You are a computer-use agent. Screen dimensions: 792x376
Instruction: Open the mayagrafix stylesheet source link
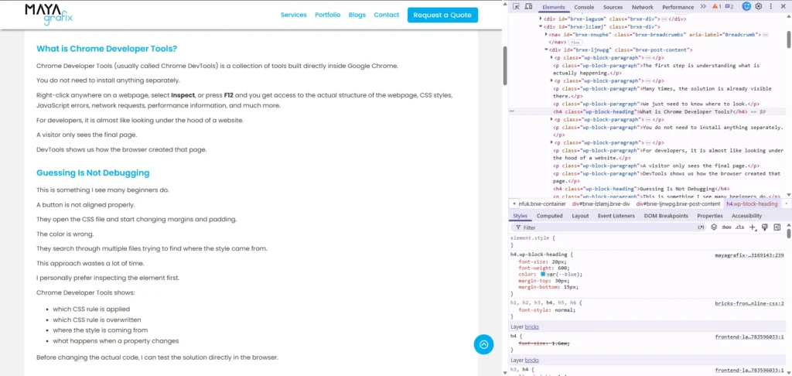[x=749, y=255]
